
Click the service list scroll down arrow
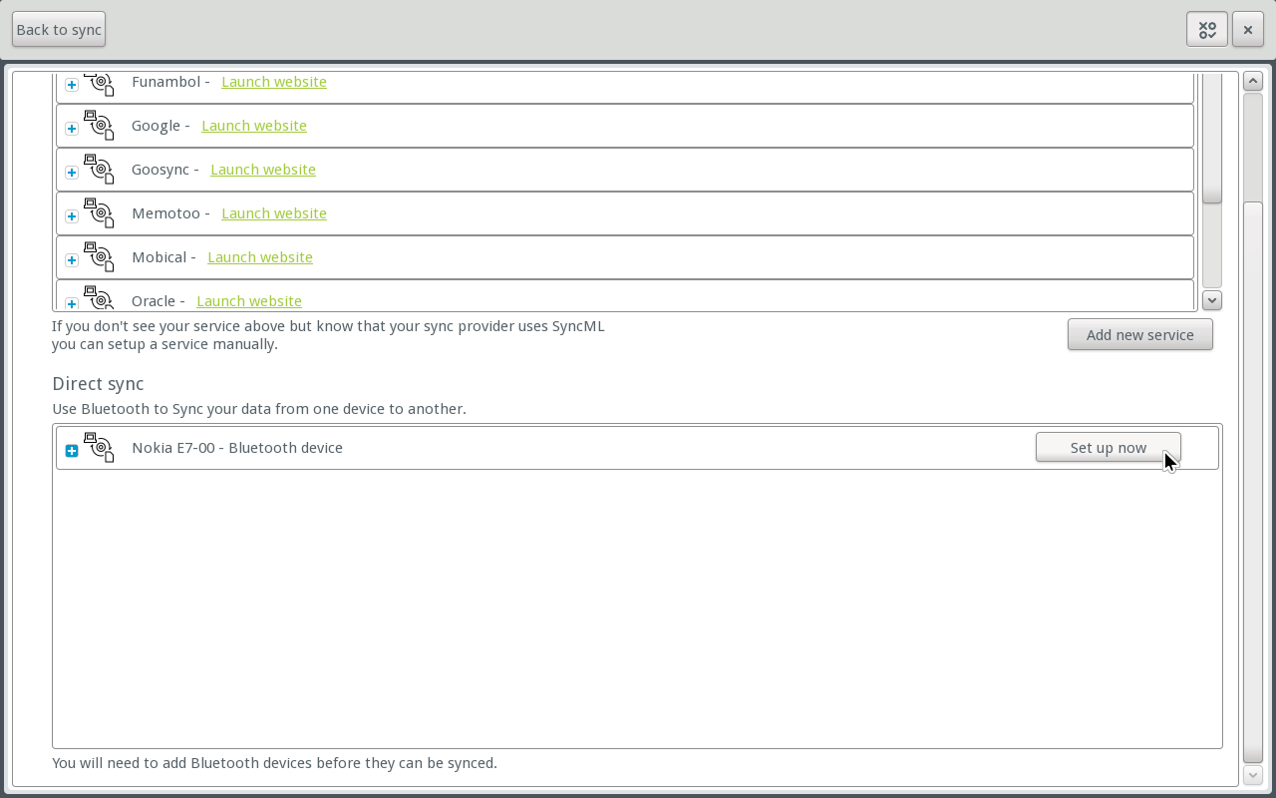coord(1212,300)
